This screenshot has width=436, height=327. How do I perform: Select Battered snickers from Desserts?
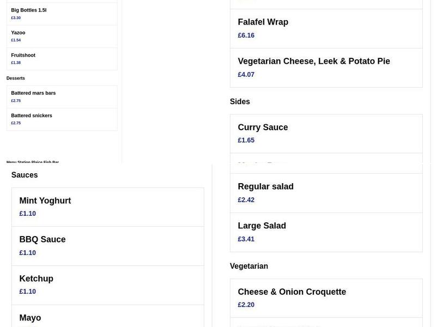[x=31, y=115]
